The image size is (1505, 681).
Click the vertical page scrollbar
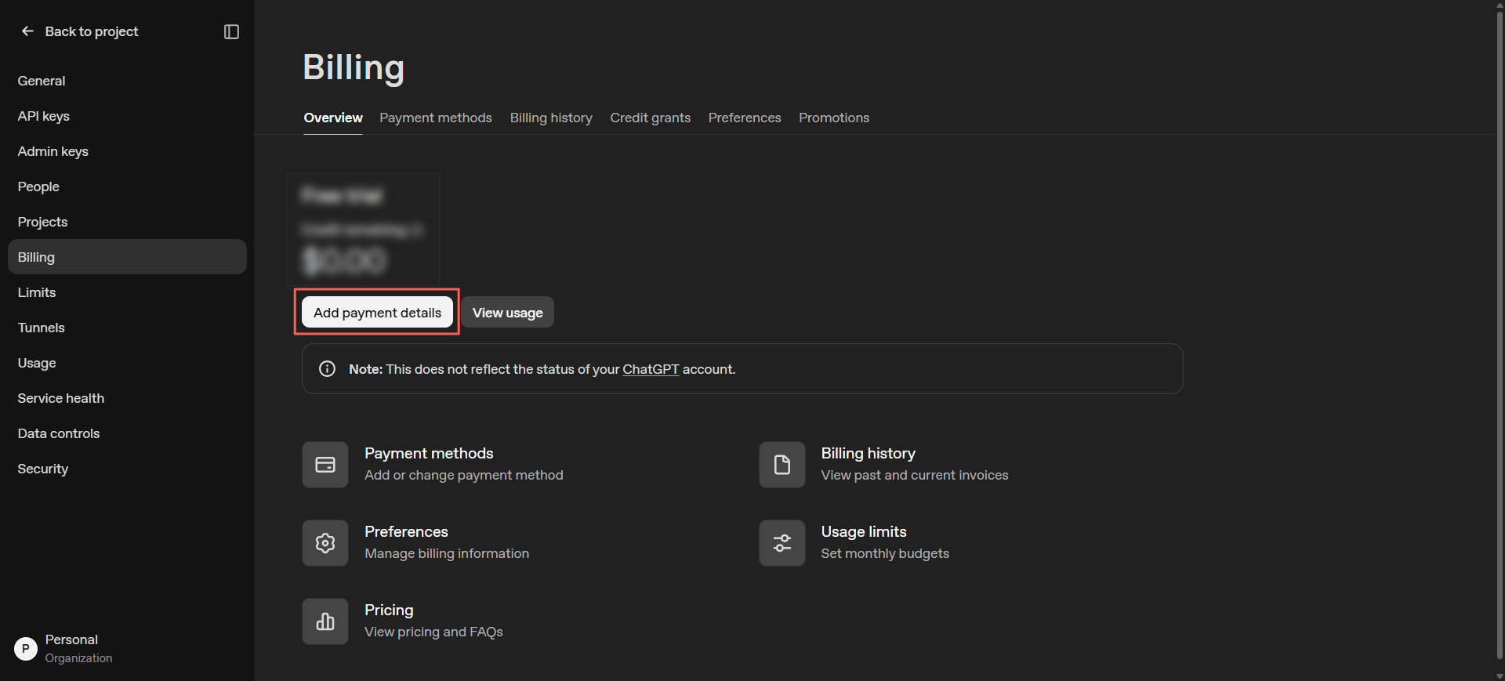(x=1500, y=337)
